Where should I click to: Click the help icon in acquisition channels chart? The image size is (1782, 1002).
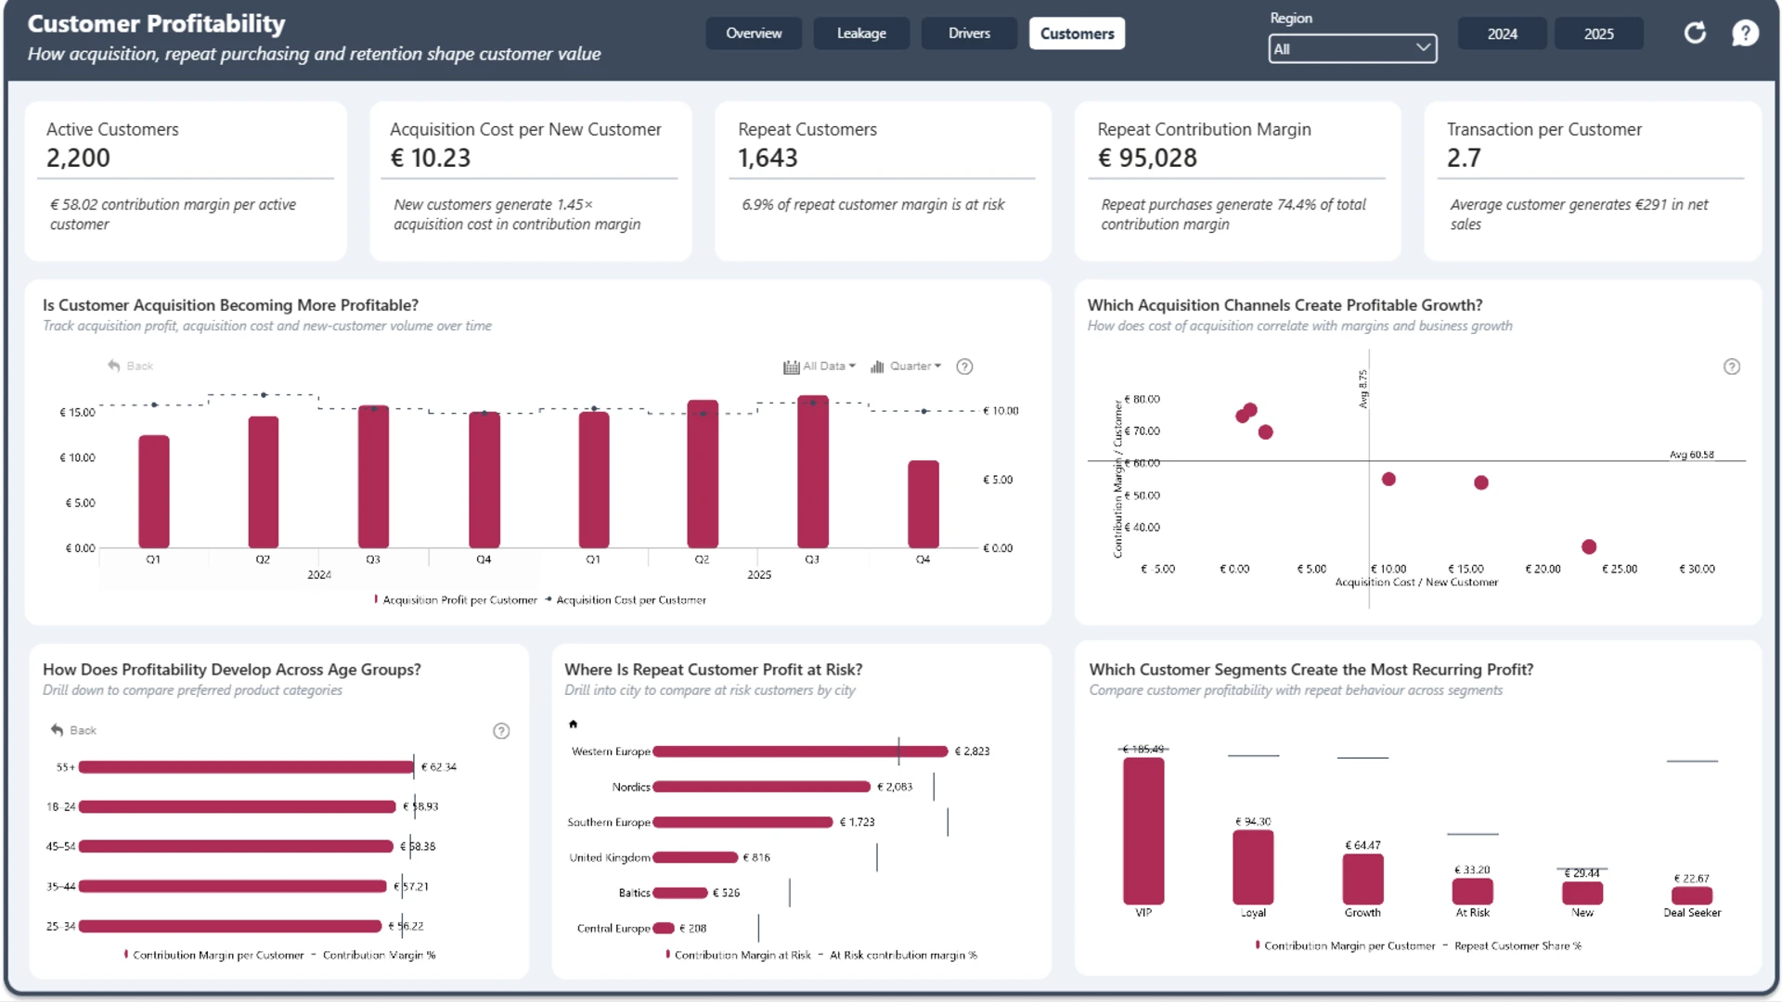pyautogui.click(x=1732, y=366)
